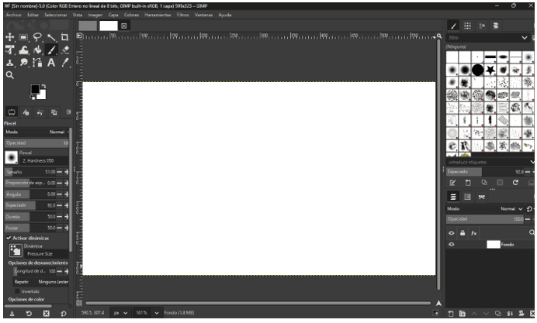Check the Invertido checkbox
Viewport: 537px width, 323px height.
[x=17, y=291]
